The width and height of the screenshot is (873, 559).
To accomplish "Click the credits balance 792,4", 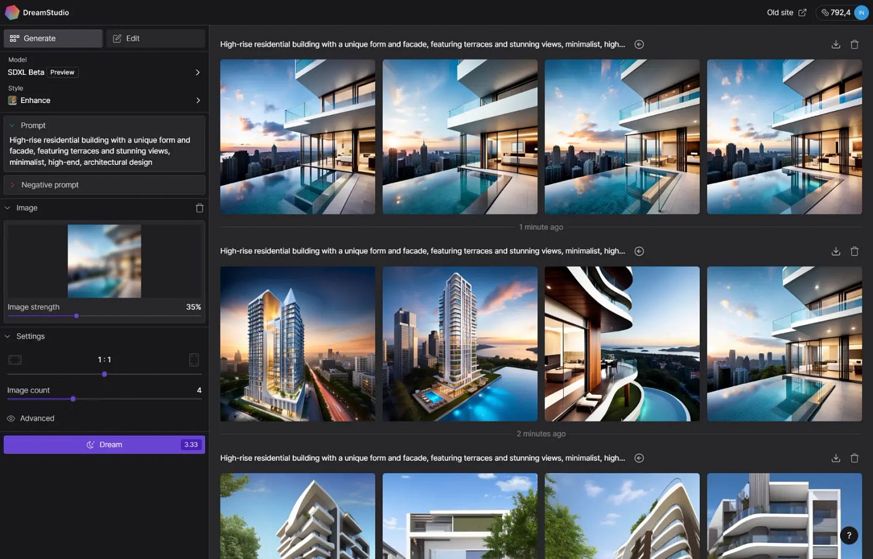I will pyautogui.click(x=835, y=13).
